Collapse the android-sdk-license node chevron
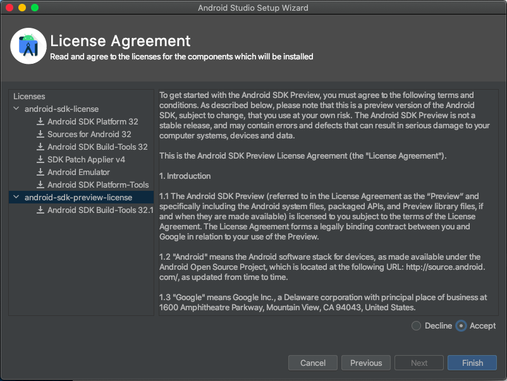Viewport: 507px width, 381px height. (x=16, y=109)
